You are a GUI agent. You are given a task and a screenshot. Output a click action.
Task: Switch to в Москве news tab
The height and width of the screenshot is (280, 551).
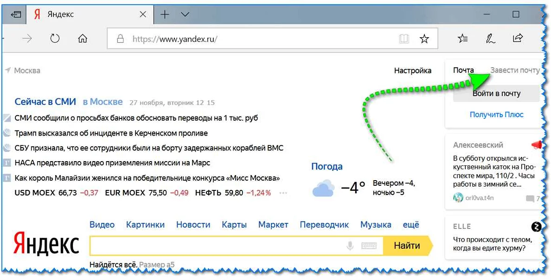point(103,102)
